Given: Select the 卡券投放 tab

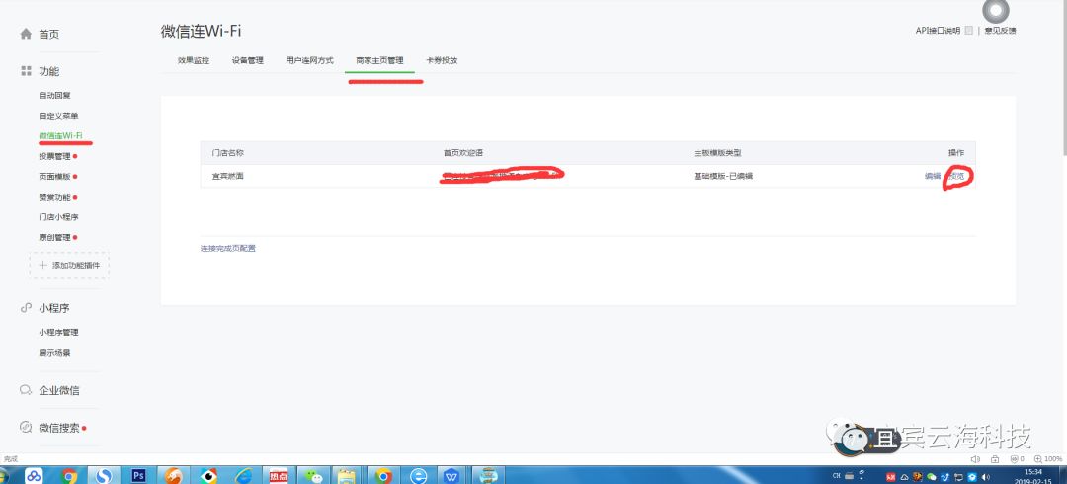Looking at the screenshot, I should coord(442,60).
